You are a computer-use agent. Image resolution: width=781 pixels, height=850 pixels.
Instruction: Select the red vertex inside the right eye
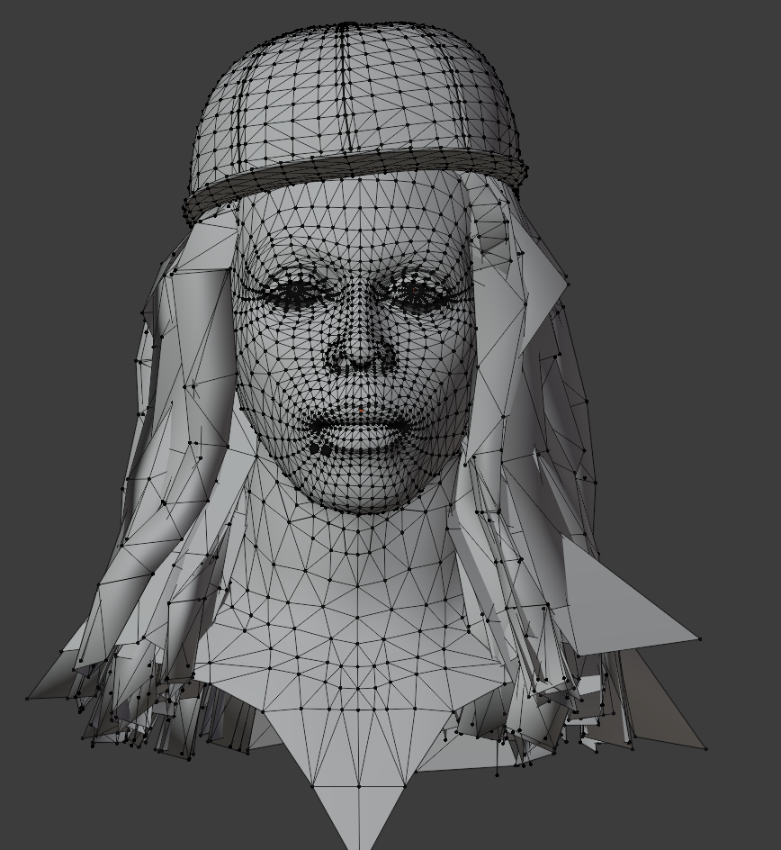click(416, 290)
